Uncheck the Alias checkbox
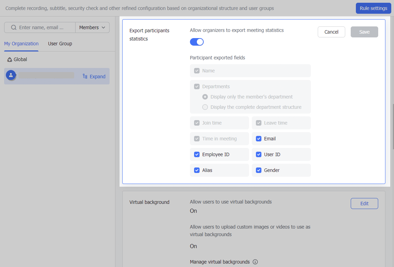 [x=197, y=170]
